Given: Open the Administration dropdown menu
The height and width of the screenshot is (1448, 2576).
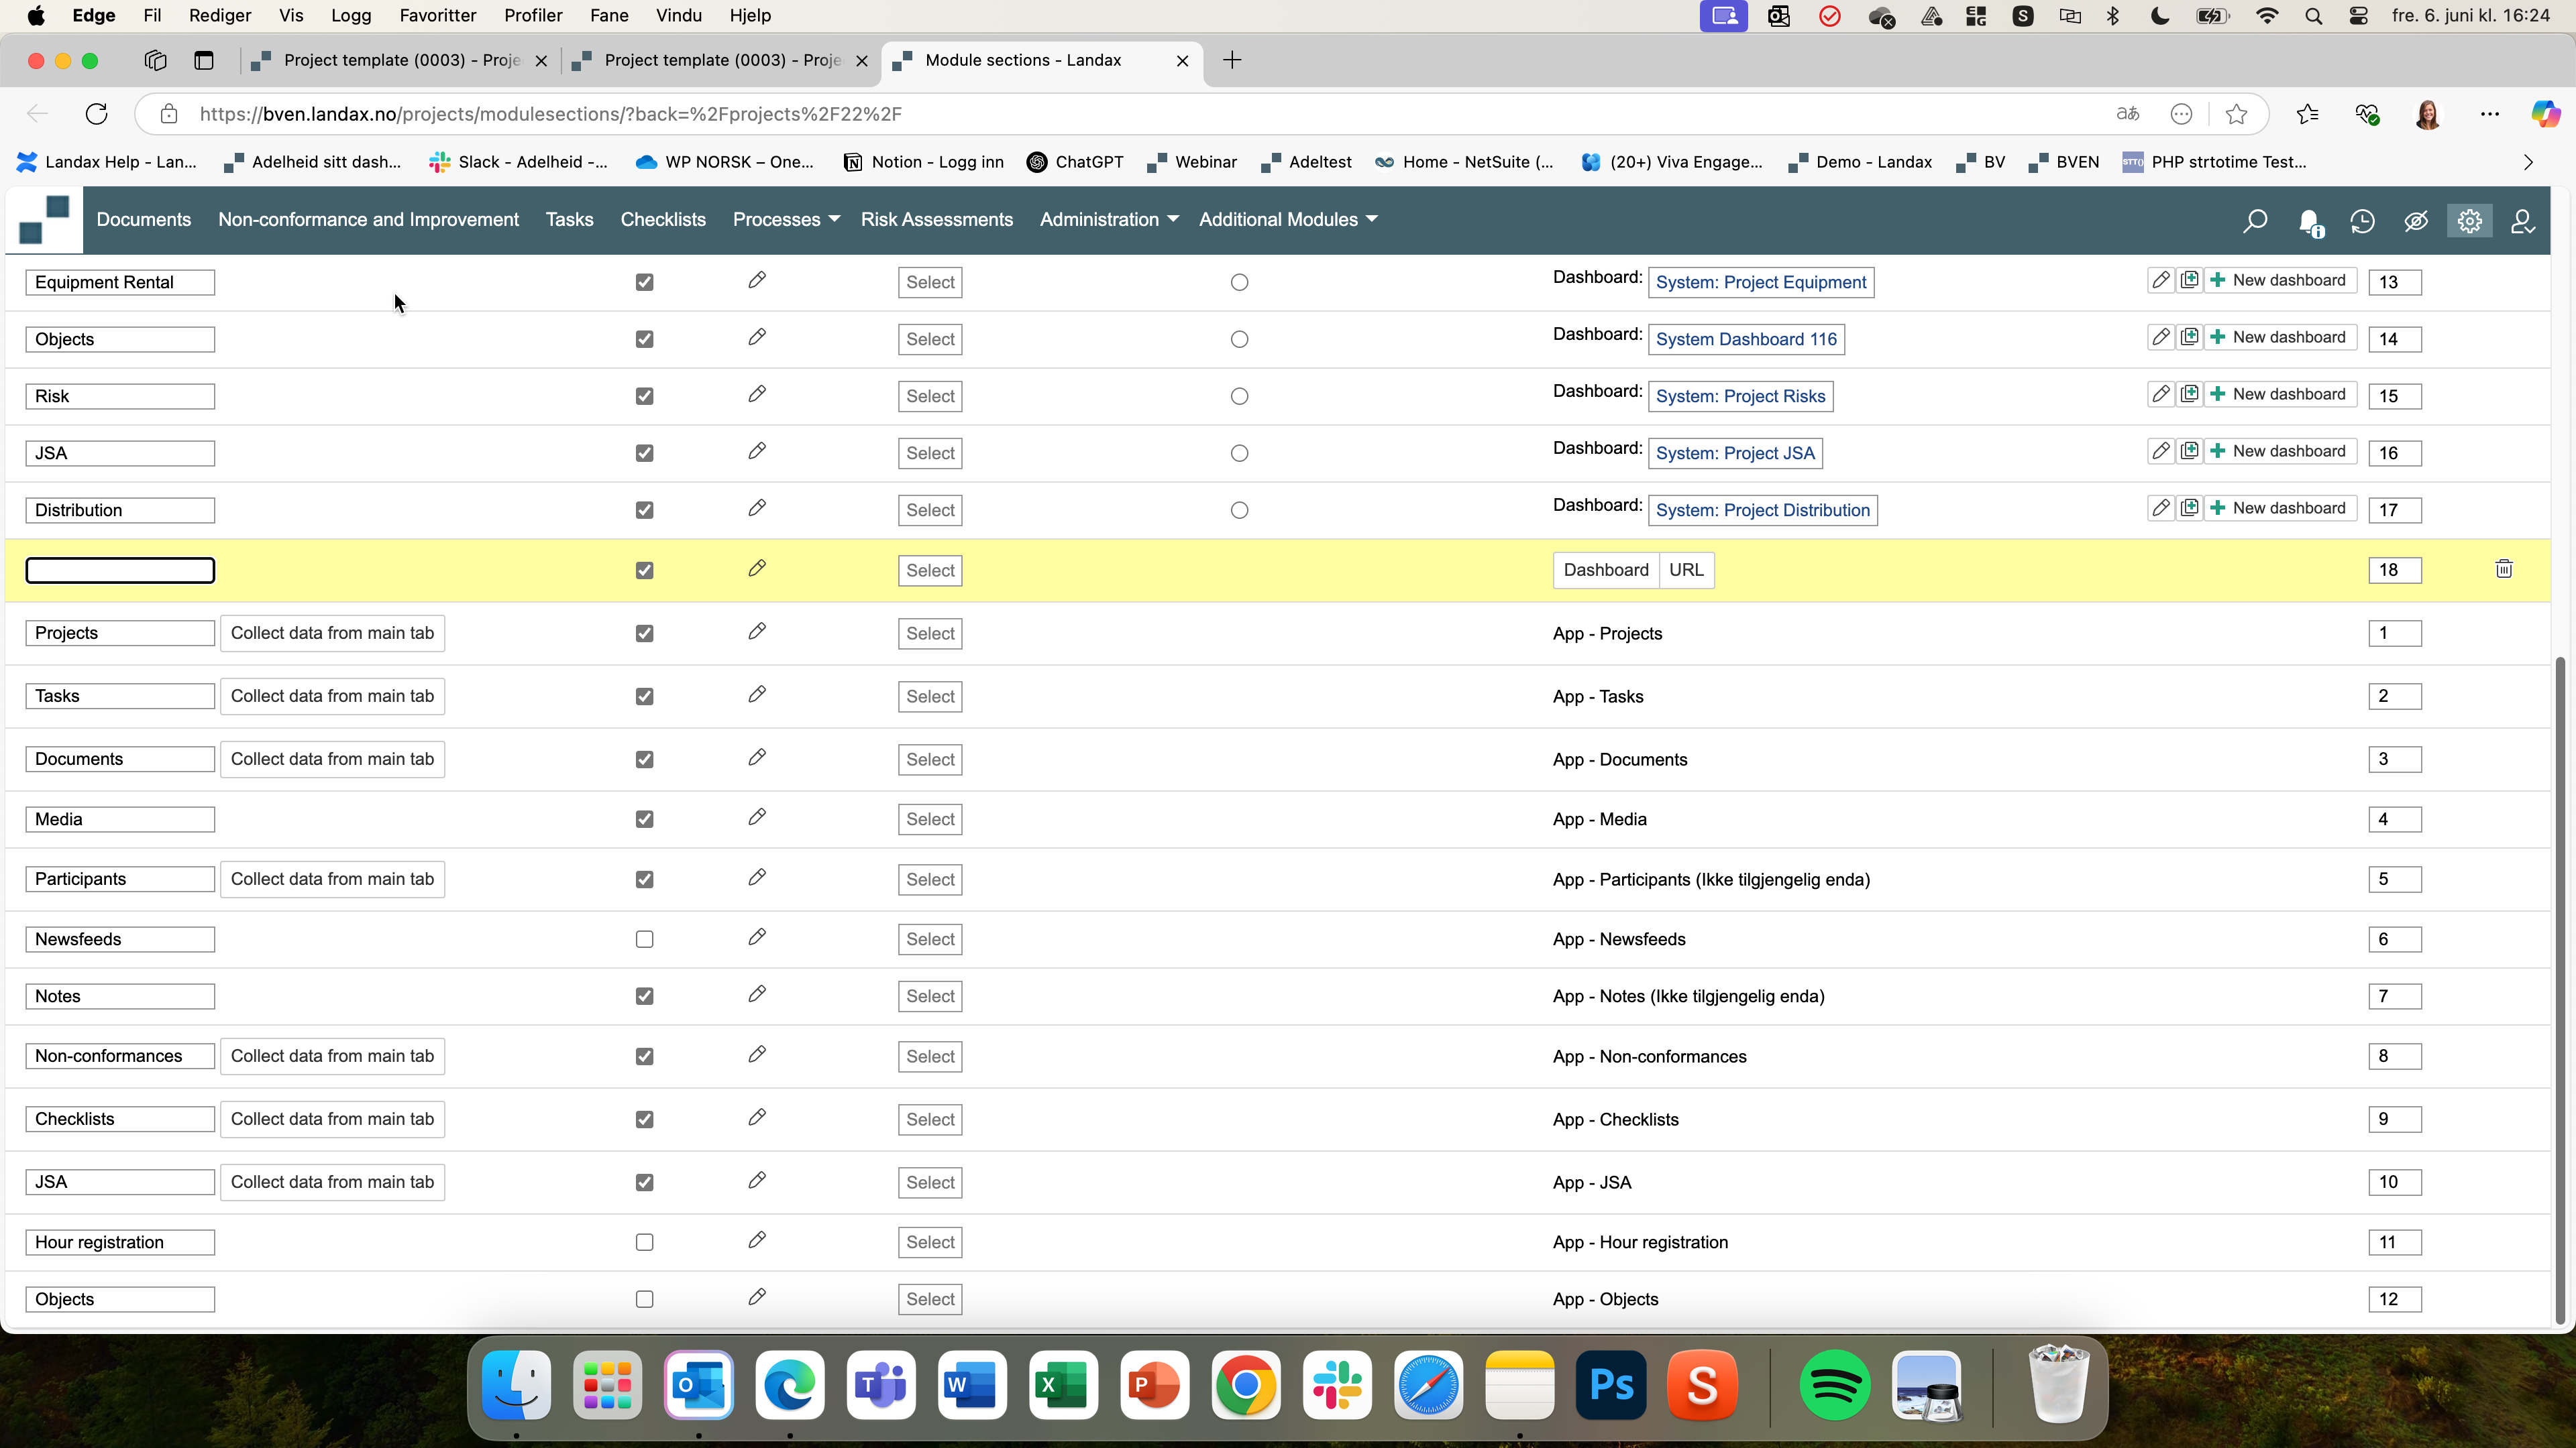Looking at the screenshot, I should tap(1108, 220).
